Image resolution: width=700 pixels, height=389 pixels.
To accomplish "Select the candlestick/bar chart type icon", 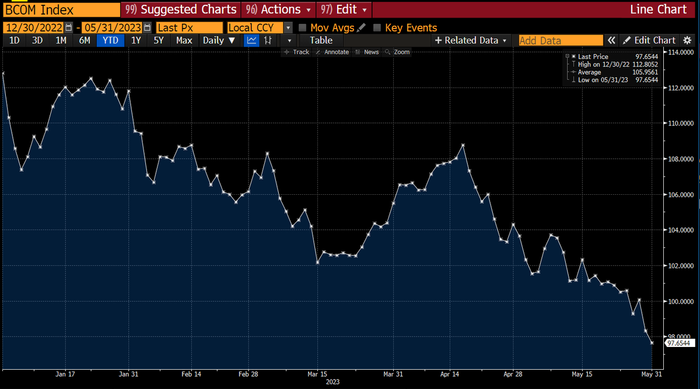I will click(x=268, y=40).
